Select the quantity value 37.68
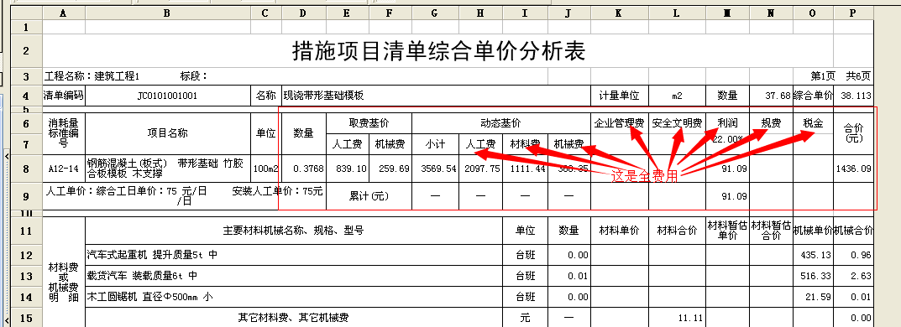Viewport: 901px width, 327px height. (x=771, y=96)
